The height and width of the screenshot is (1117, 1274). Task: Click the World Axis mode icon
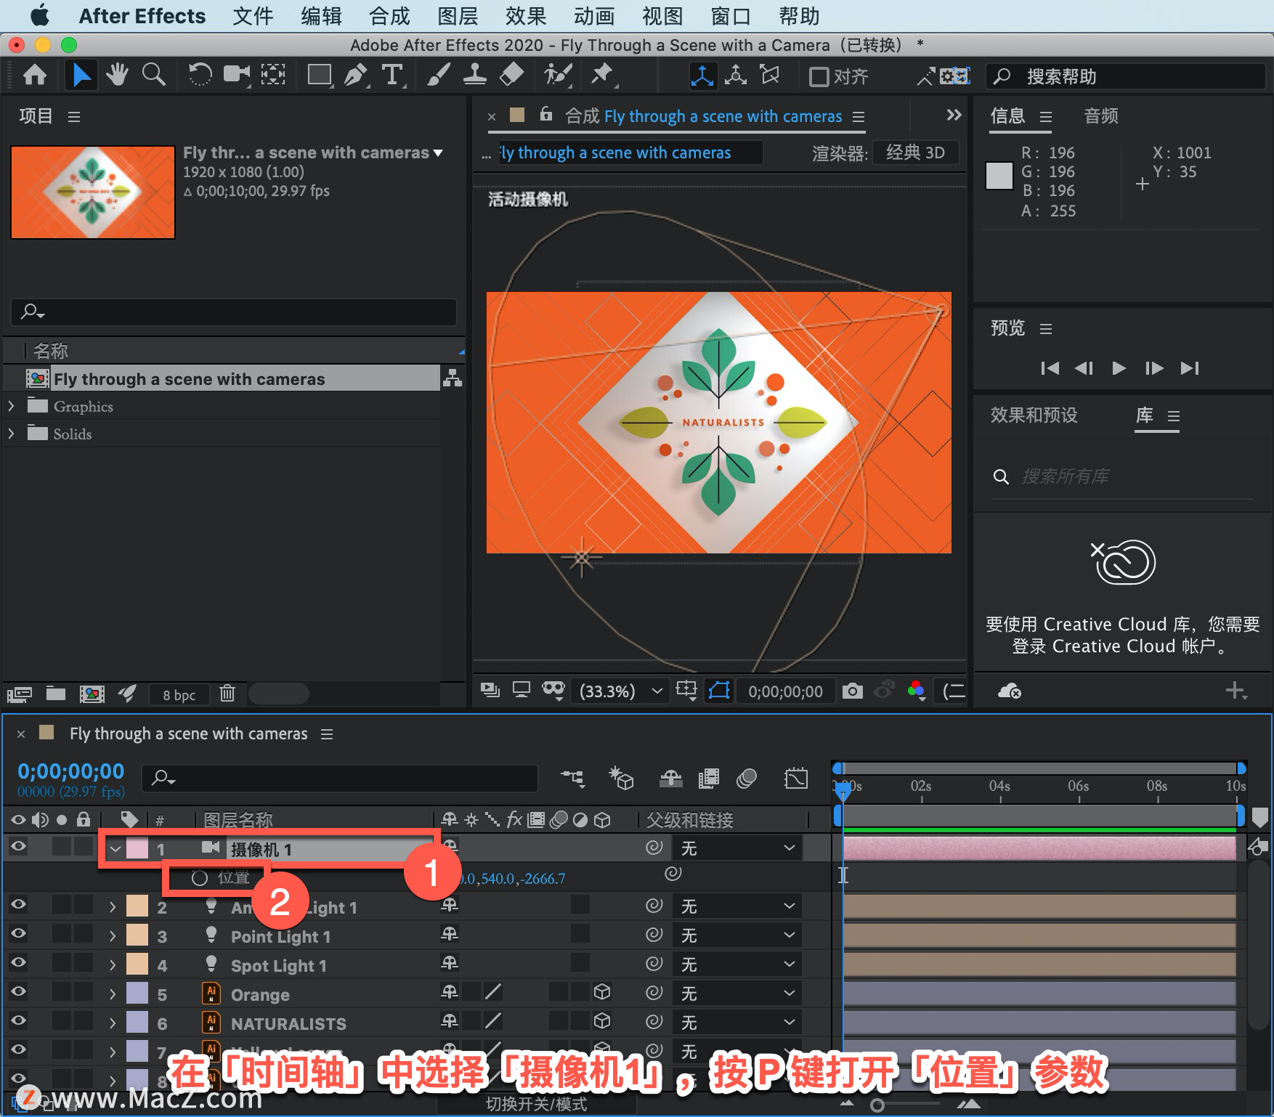(x=736, y=76)
